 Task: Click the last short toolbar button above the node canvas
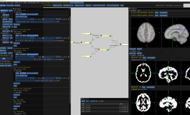click(122, 5)
